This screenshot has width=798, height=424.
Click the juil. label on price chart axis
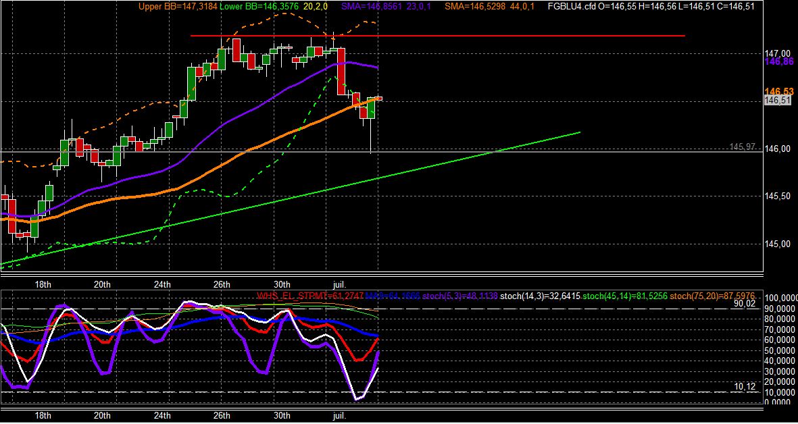coord(339,284)
